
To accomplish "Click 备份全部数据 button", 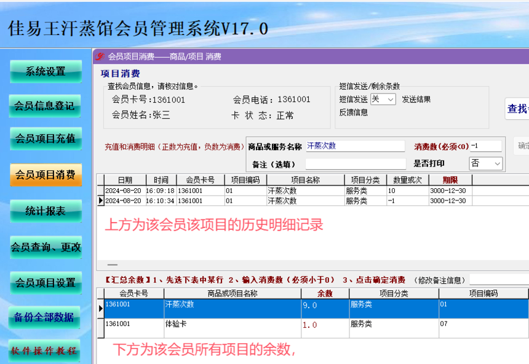I will tap(44, 317).
